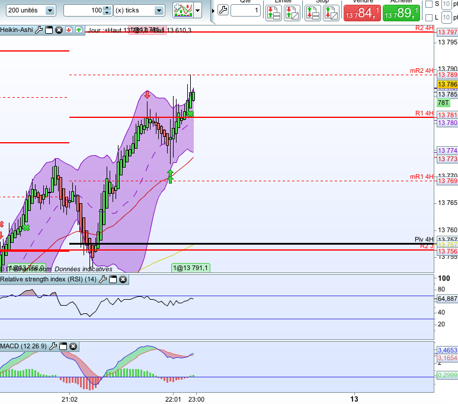The width and height of the screenshot is (458, 404).
Task: Click the green up-arrow icon beside Heikin-Ashi
Action: pyautogui.click(x=79, y=30)
